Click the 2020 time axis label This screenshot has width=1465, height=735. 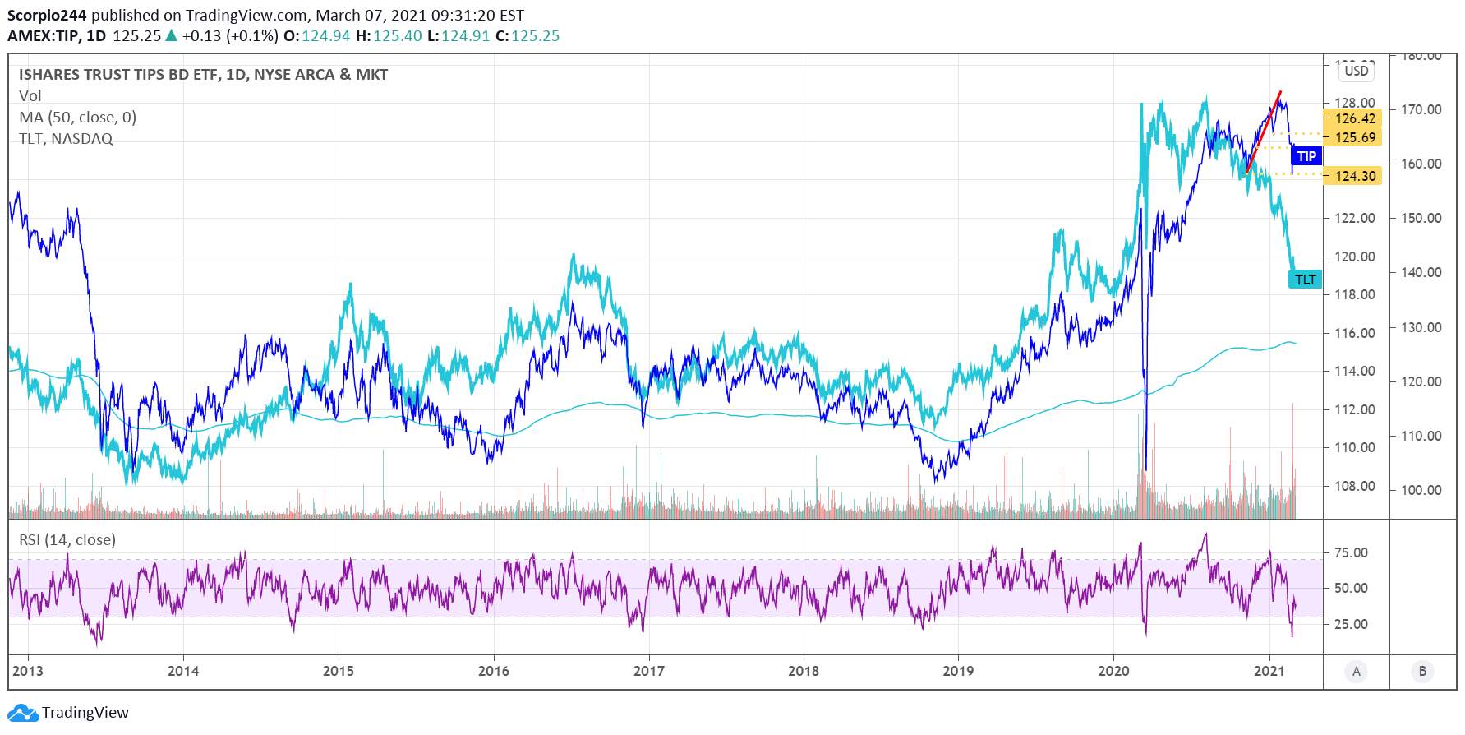1113,671
